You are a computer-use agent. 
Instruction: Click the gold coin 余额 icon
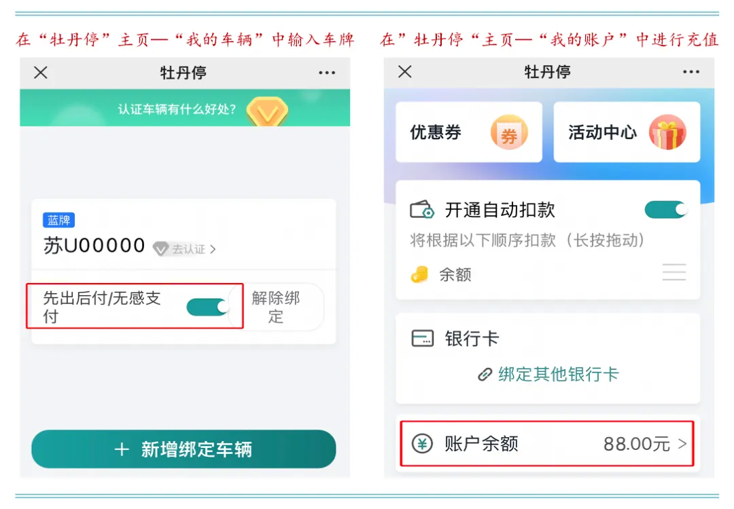point(420,275)
